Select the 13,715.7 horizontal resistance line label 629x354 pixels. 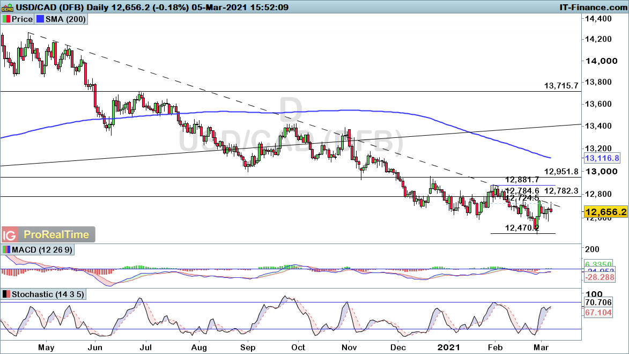click(x=561, y=85)
